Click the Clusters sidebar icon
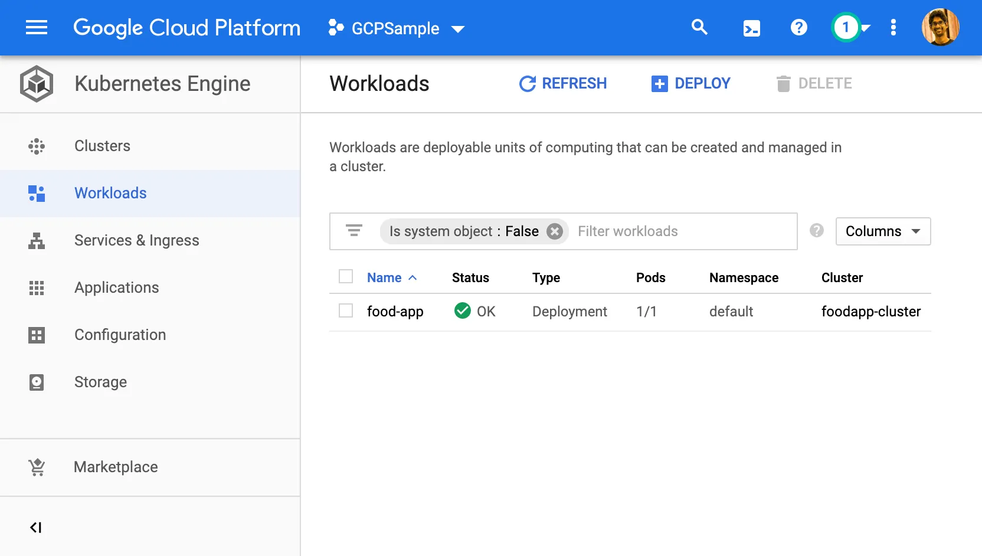982x556 pixels. pyautogui.click(x=37, y=146)
